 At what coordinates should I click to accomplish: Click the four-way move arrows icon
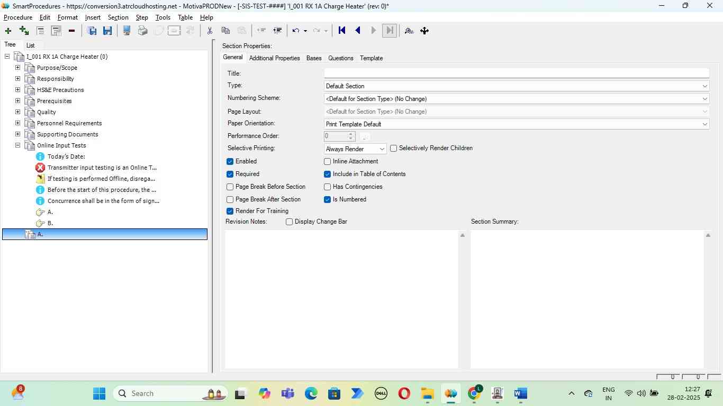click(x=424, y=31)
